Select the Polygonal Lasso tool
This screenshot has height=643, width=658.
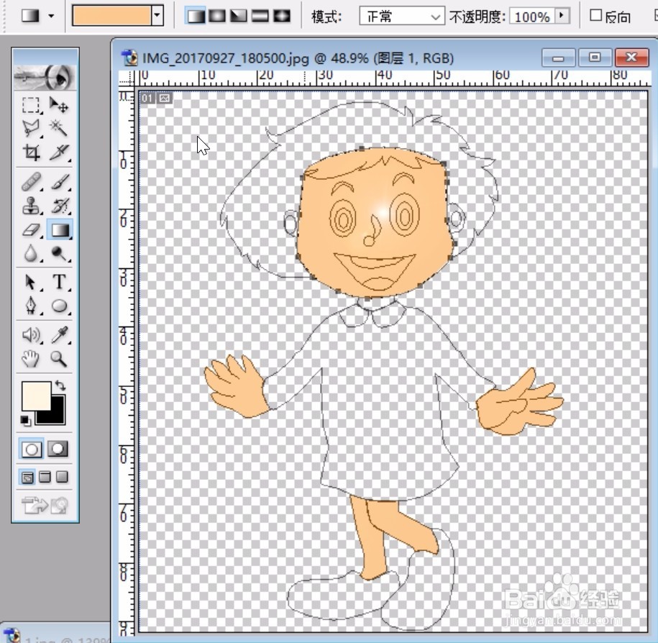click(x=31, y=129)
